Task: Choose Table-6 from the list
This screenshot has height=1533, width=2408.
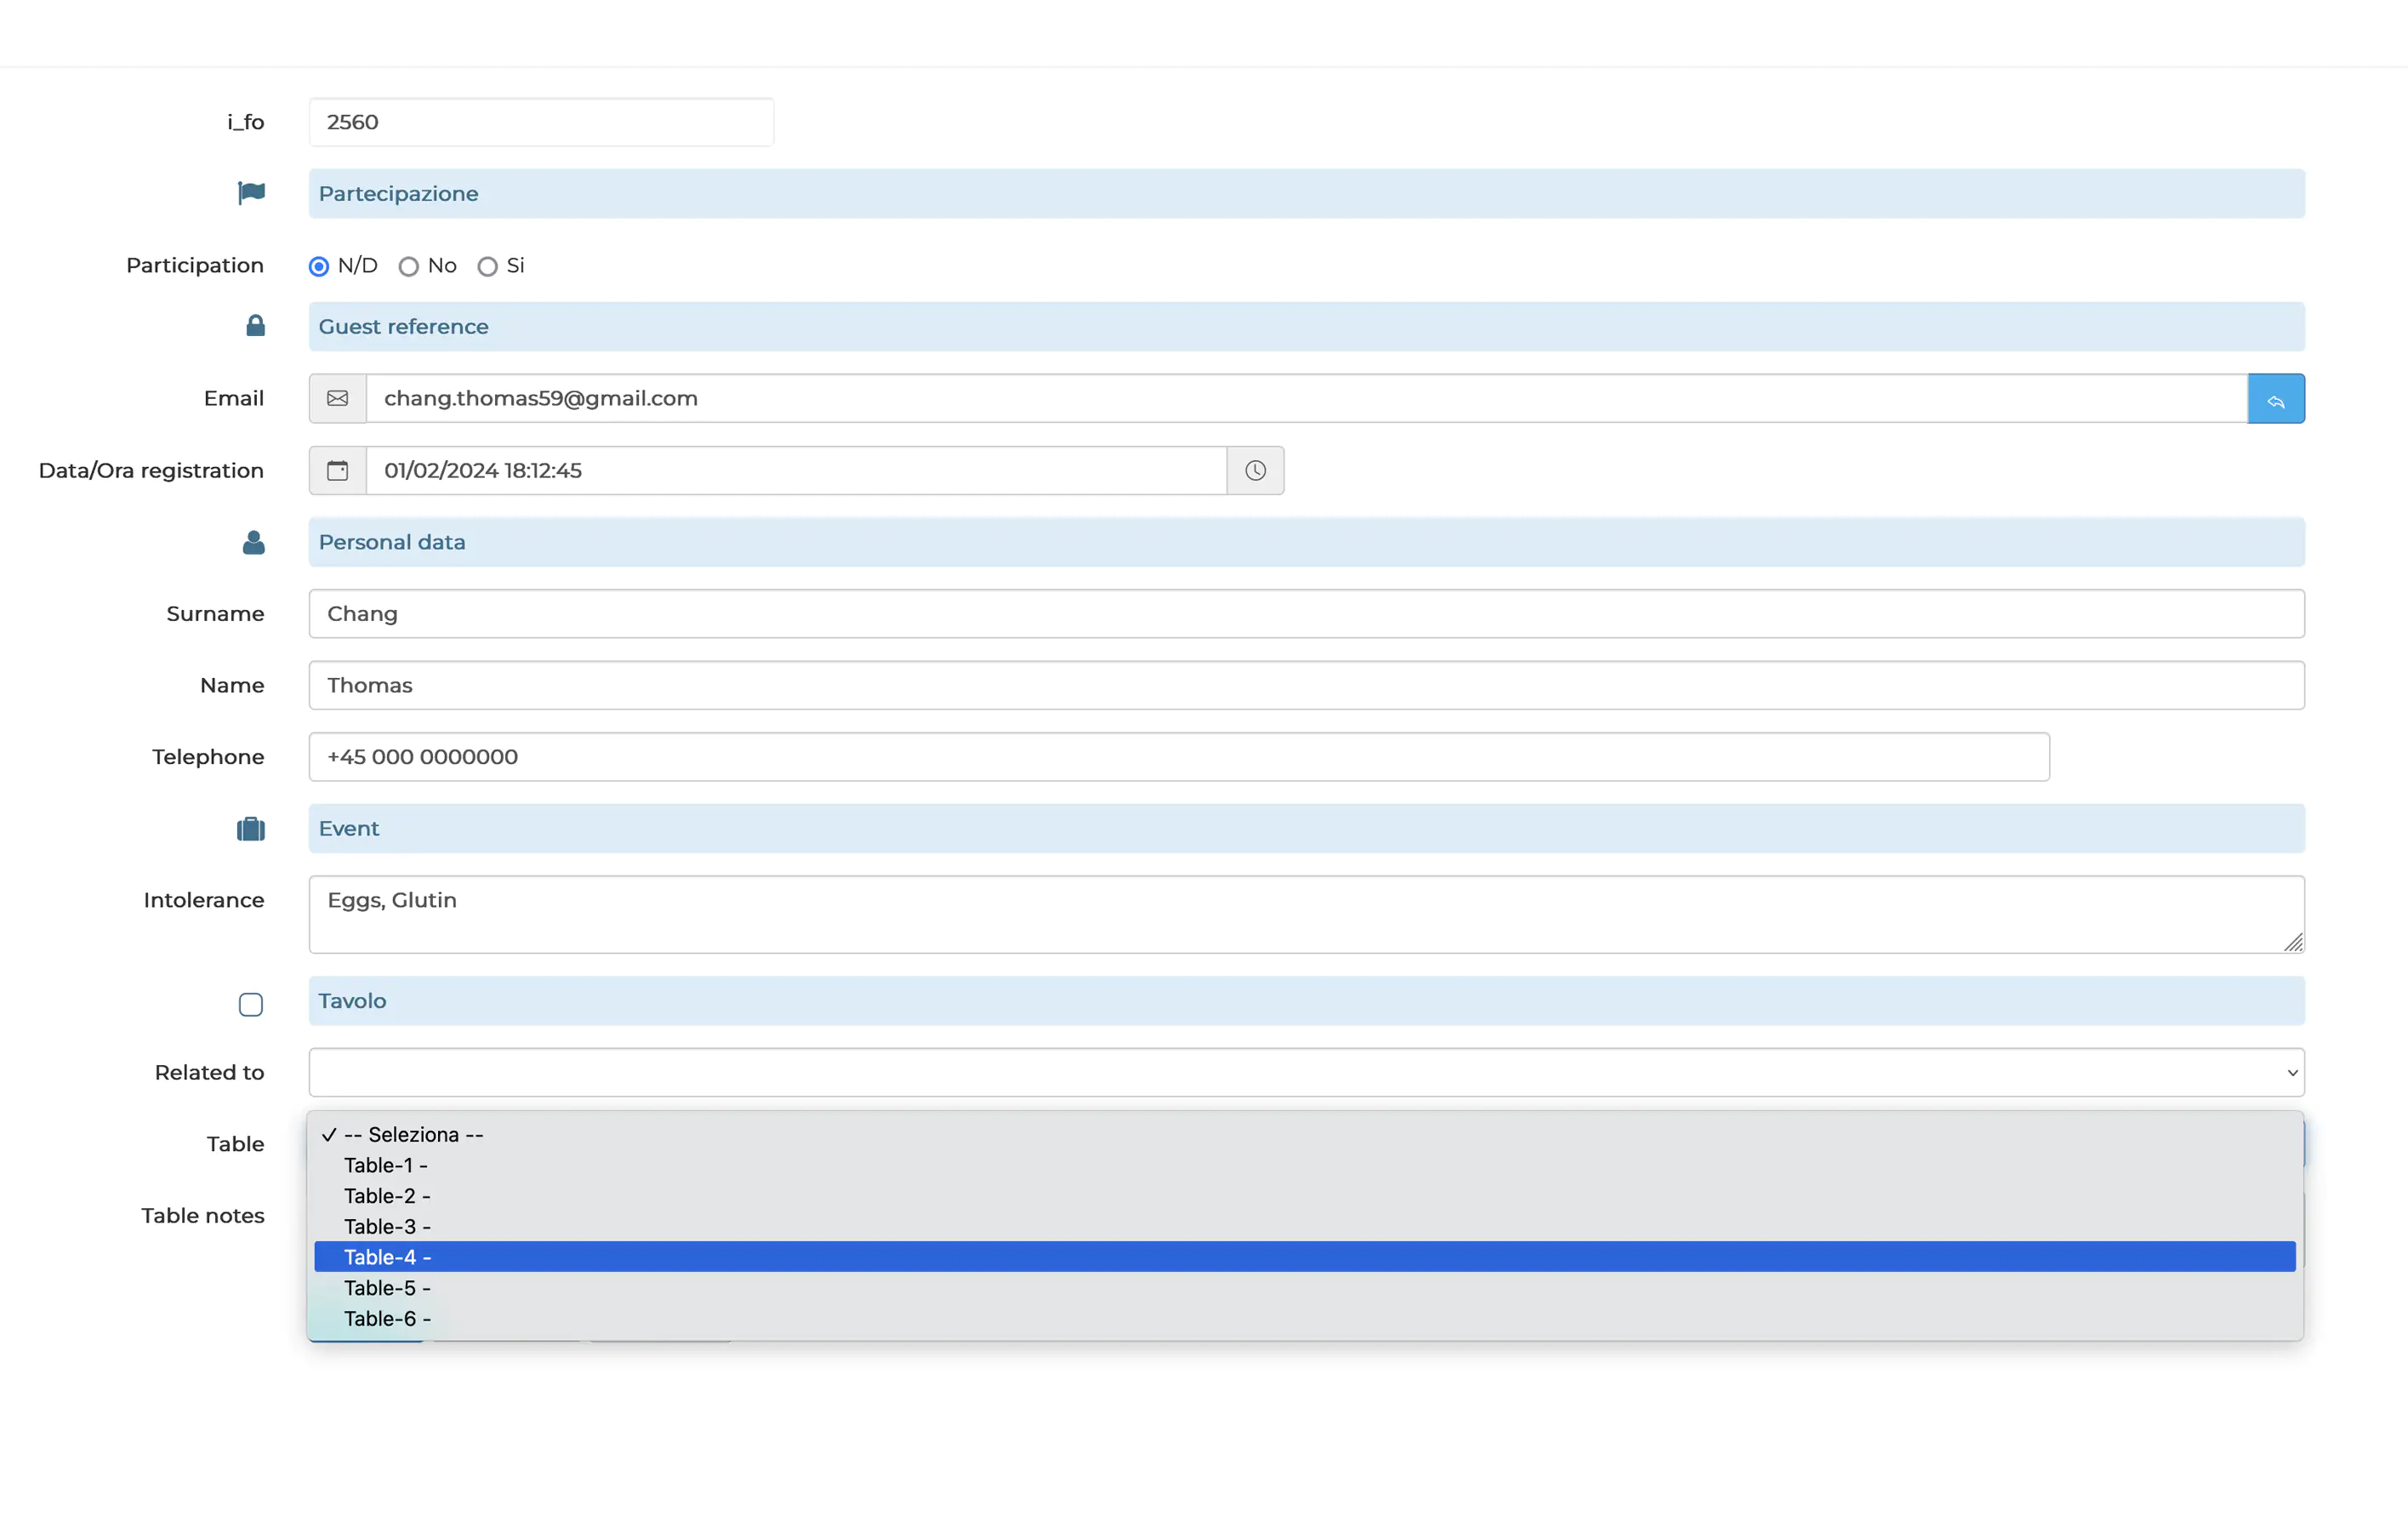Action: [x=1305, y=1320]
